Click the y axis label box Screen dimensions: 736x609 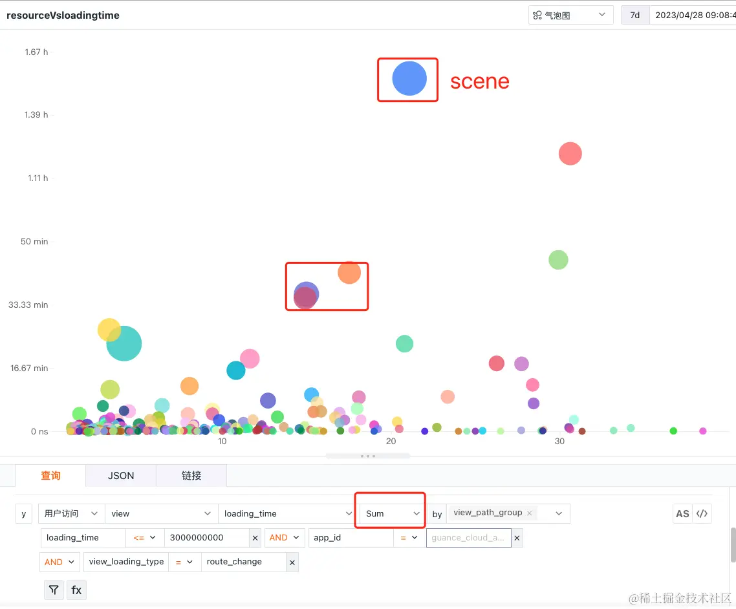pos(24,514)
